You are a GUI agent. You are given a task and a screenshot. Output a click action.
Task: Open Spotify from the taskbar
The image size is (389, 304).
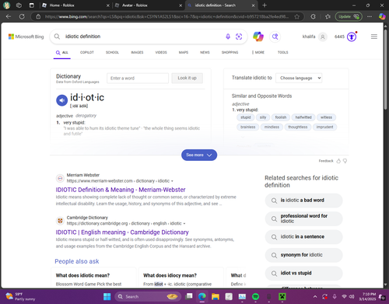tap(255, 296)
